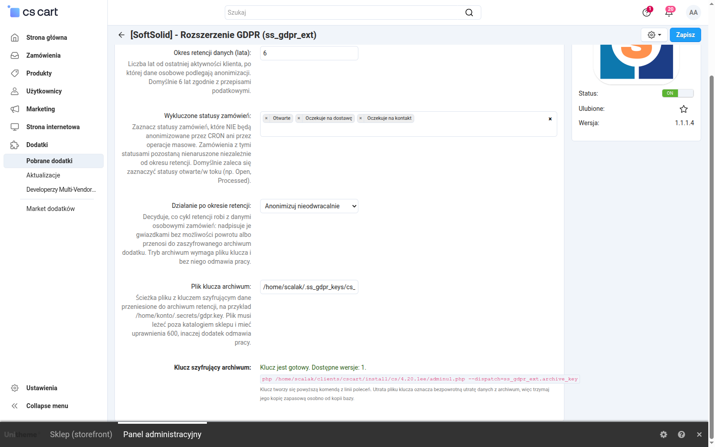Screen dimensions: 715x447
Task: Open Market dodatków link
Action: tap(50, 209)
